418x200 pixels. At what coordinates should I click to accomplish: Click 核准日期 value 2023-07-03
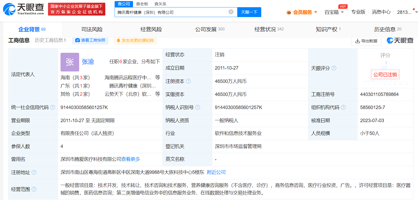(x=372, y=121)
